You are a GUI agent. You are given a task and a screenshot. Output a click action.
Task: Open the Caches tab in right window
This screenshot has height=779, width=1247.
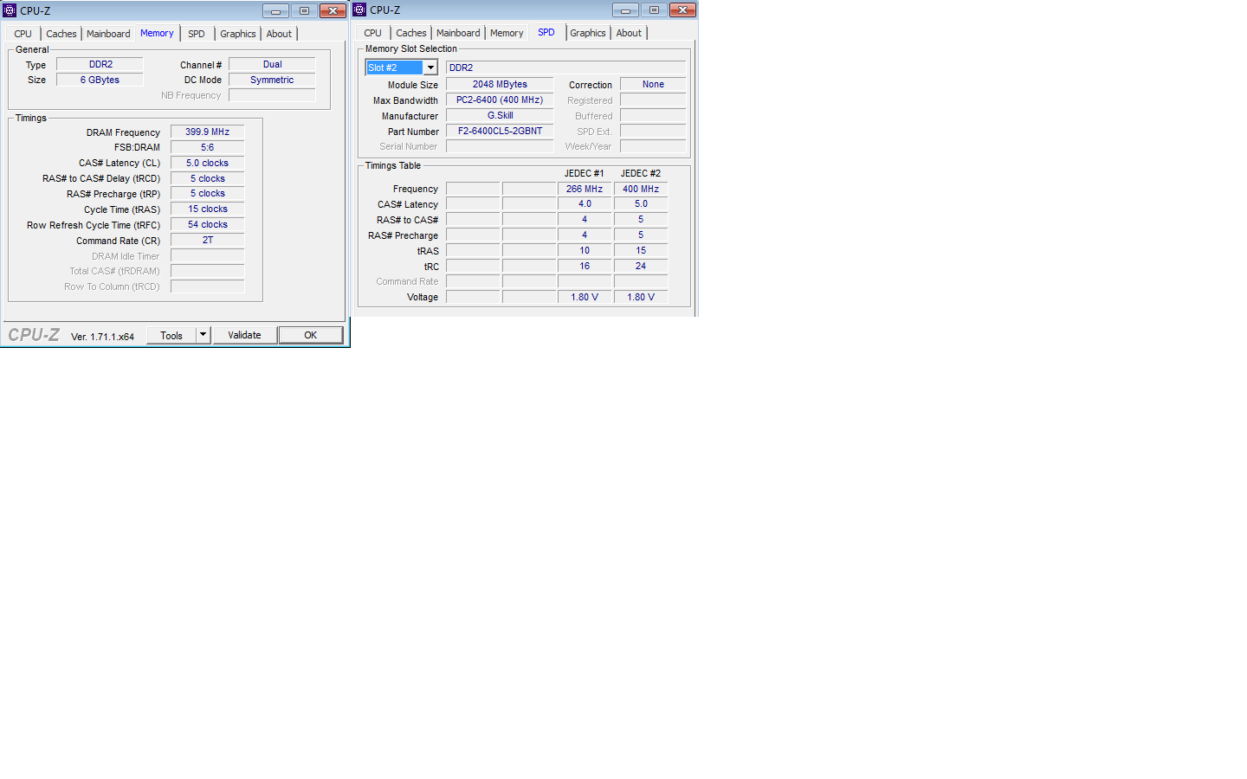410,33
